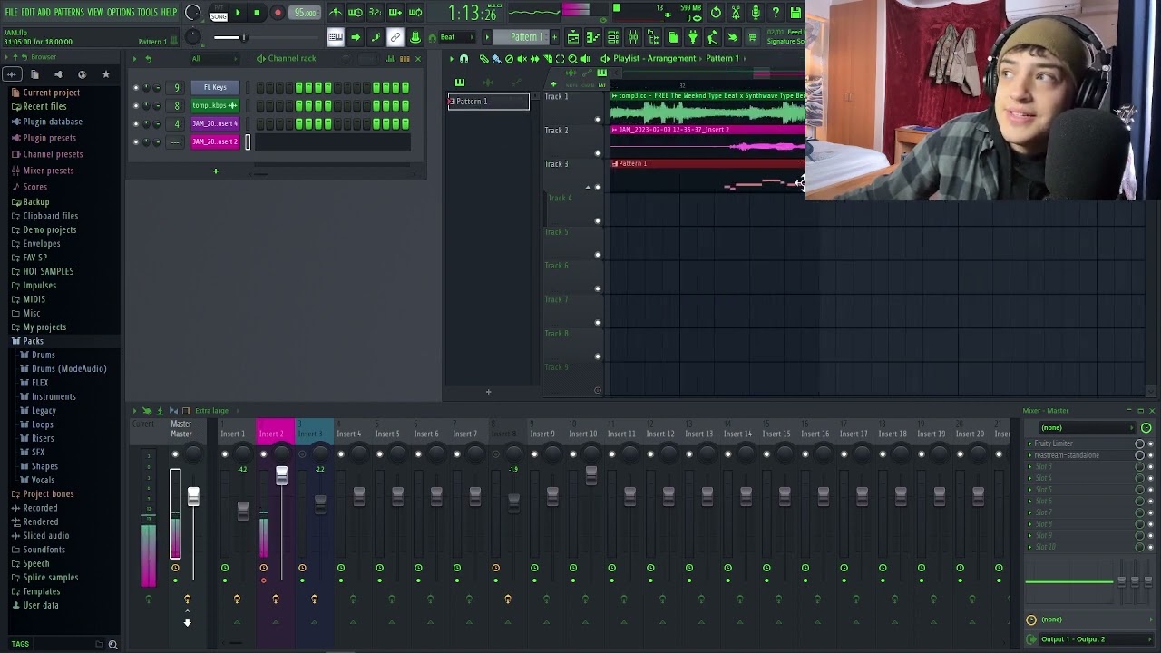
Task: Select the JAM_20..nsert 4 channel button
Action: point(215,123)
